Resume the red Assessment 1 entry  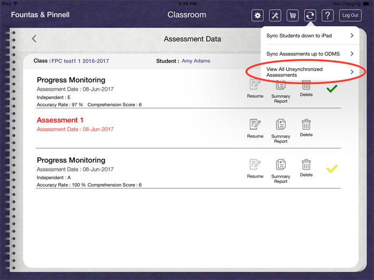pyautogui.click(x=255, y=128)
